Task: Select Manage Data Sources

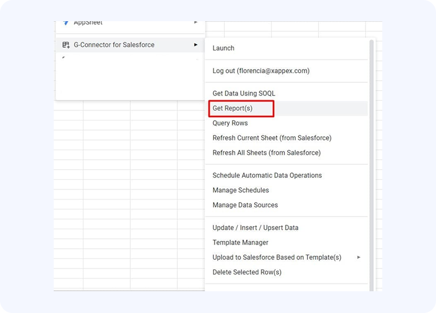Action: (x=245, y=205)
